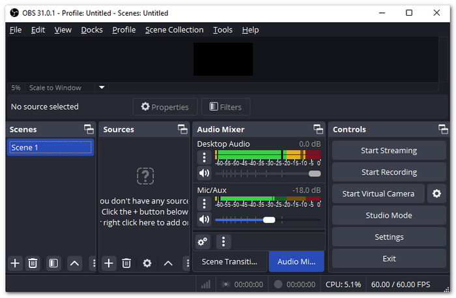Click the Mic/Aux -18.0 dB value
456x298 pixels.
tap(307, 190)
